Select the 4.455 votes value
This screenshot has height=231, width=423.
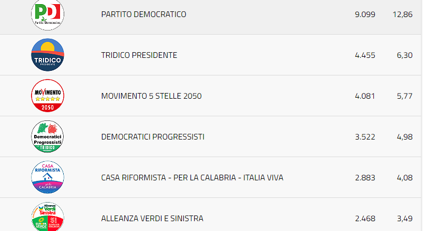[365, 55]
